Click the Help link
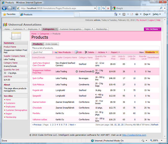The height and width of the screenshot is (144, 168). pos(158,20)
